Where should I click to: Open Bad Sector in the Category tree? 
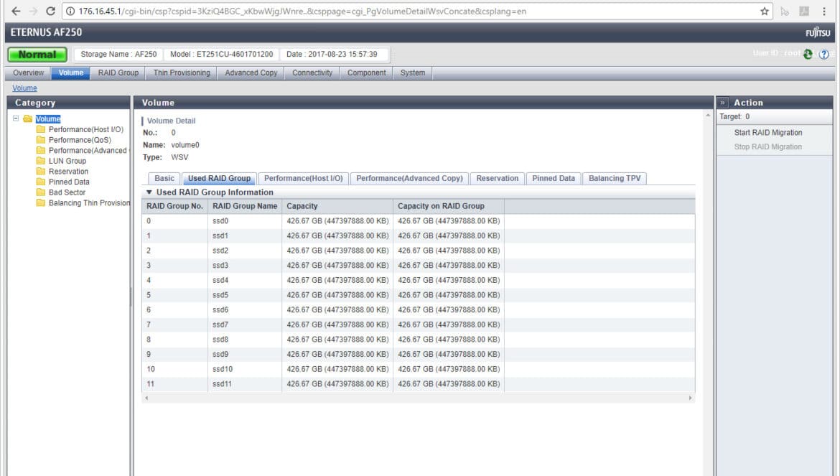67,192
